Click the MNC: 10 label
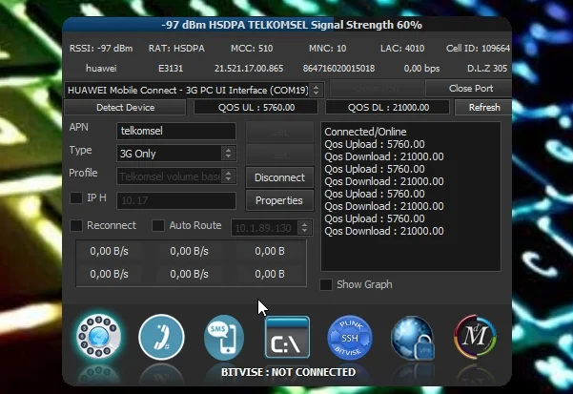The width and height of the screenshot is (573, 394). pos(327,49)
